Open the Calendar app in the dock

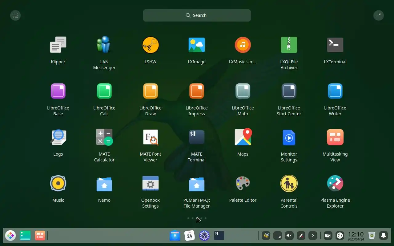190,236
